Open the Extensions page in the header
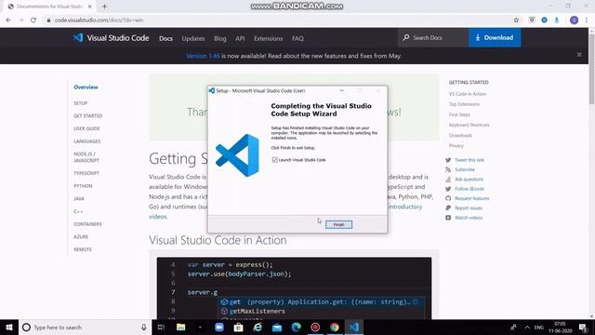Viewport: 595px width, 335px height. [269, 38]
